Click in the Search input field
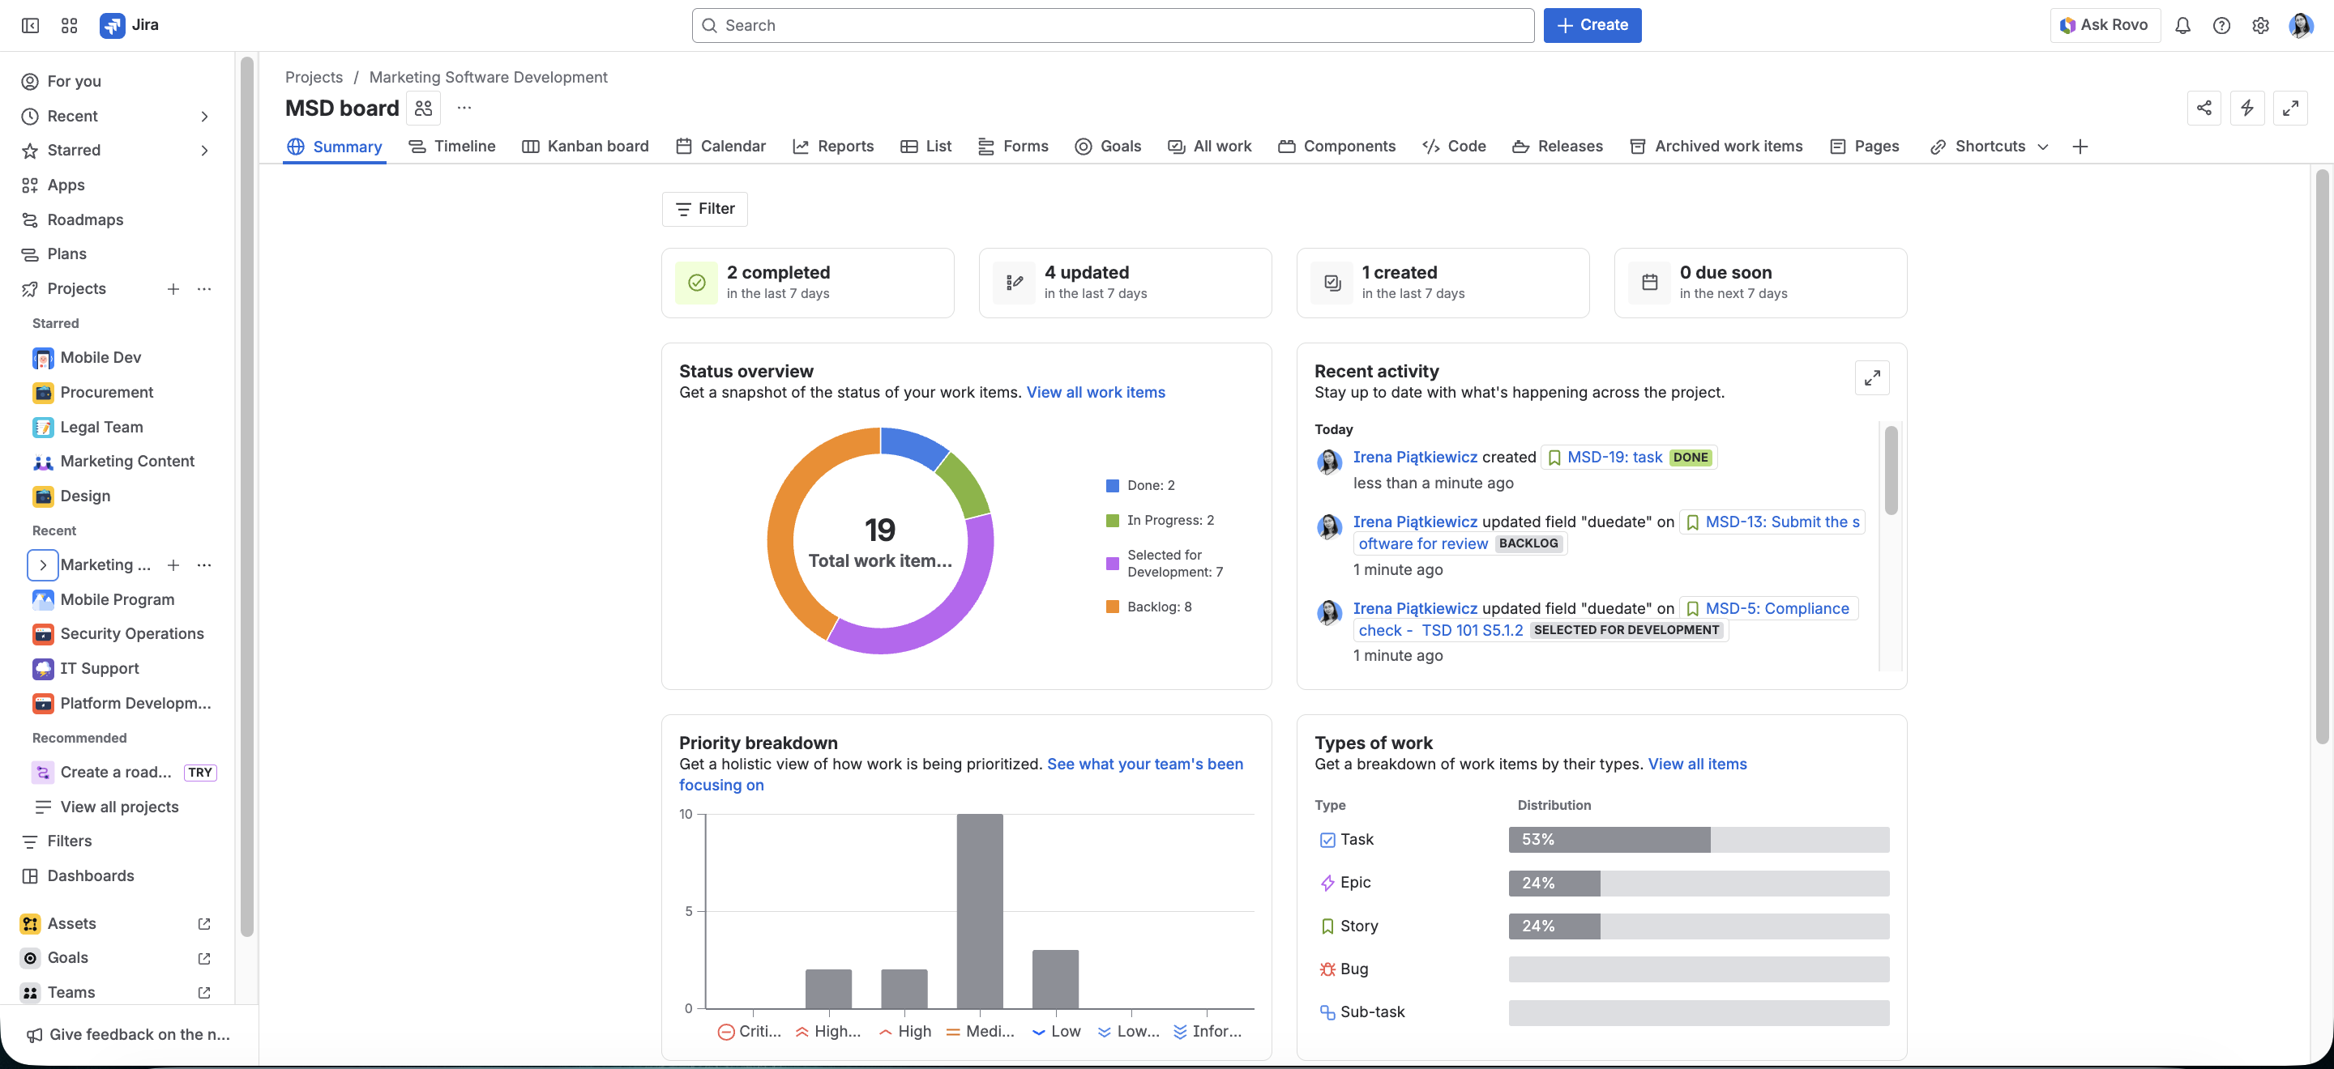The height and width of the screenshot is (1069, 2334). pyautogui.click(x=1112, y=25)
